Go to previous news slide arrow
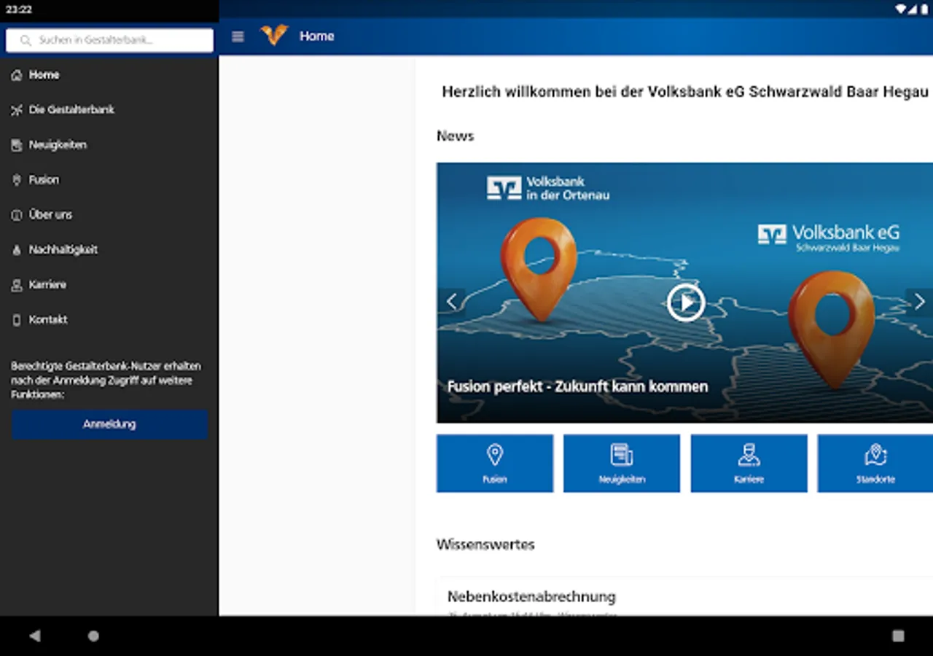Viewport: 933px width, 656px height. (x=451, y=302)
